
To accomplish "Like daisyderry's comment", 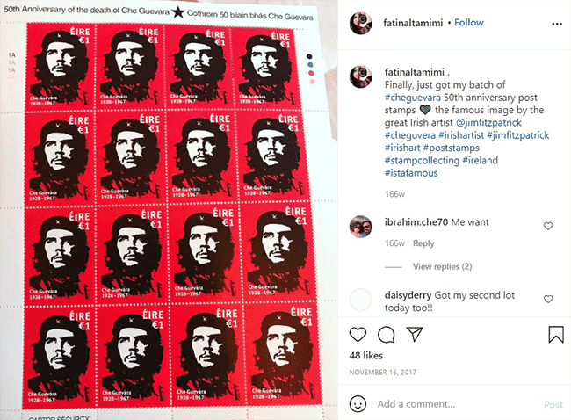I will pos(548,299).
